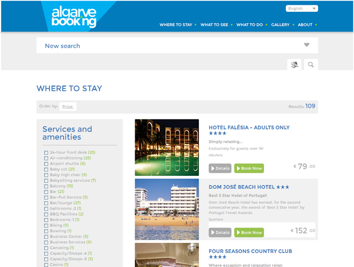The height and width of the screenshot is (267, 354).
Task: Open the English language dropdown
Action: (x=301, y=9)
